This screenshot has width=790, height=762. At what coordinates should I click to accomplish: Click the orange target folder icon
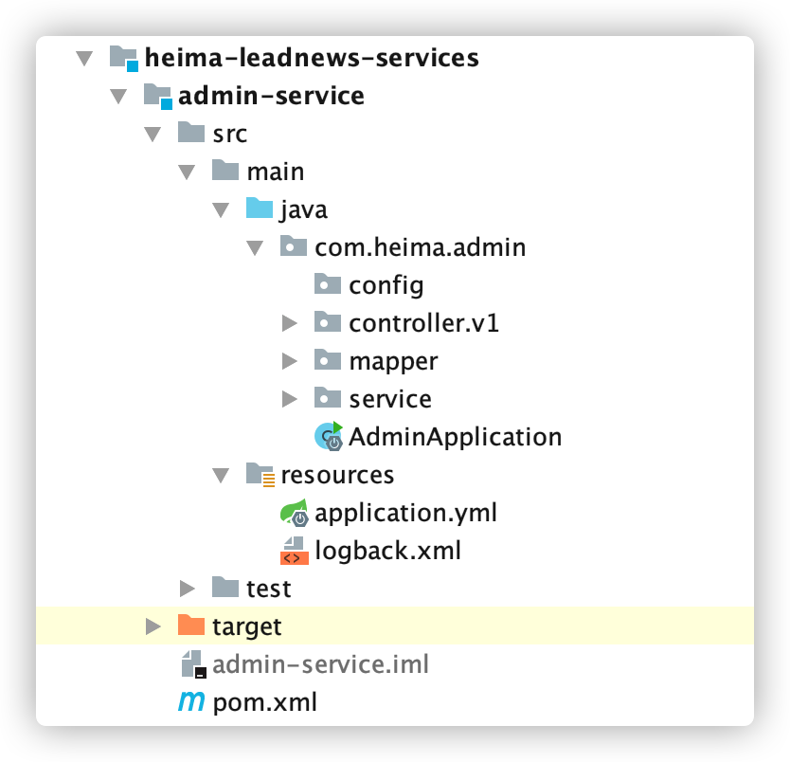click(x=191, y=625)
